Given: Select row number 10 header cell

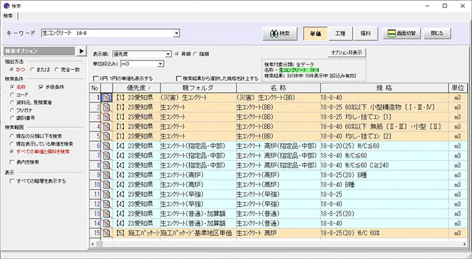Looking at the screenshot, I should (95, 184).
